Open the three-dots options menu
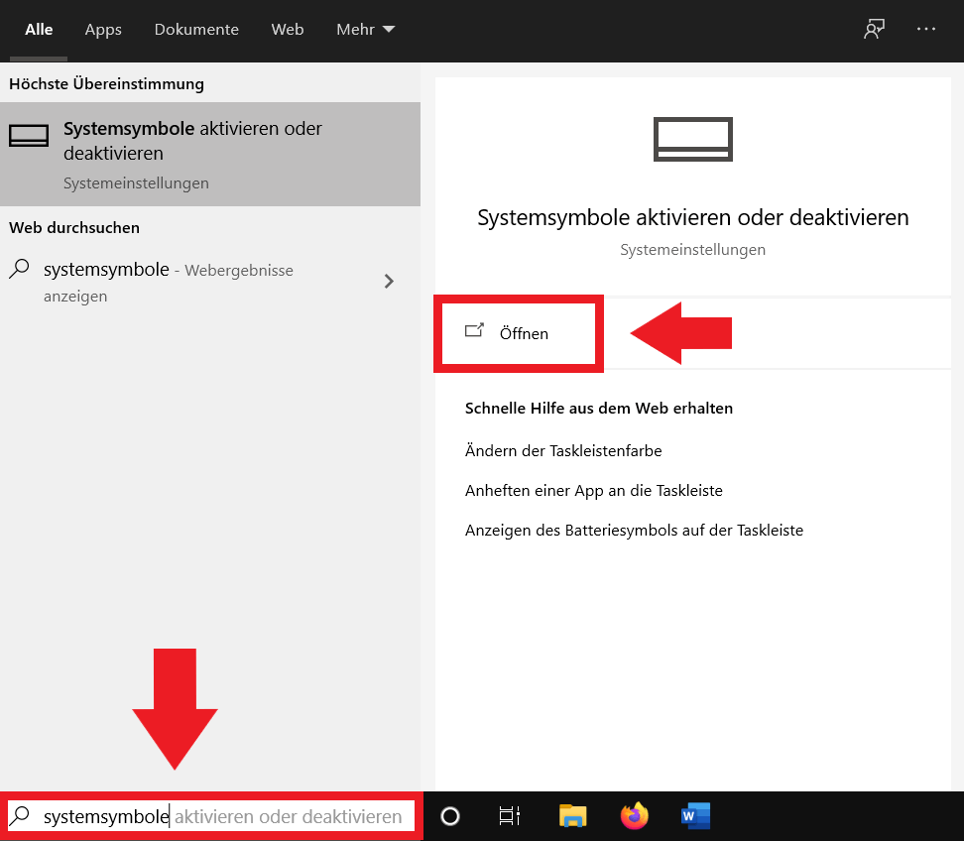This screenshot has width=964, height=841. coord(926,30)
